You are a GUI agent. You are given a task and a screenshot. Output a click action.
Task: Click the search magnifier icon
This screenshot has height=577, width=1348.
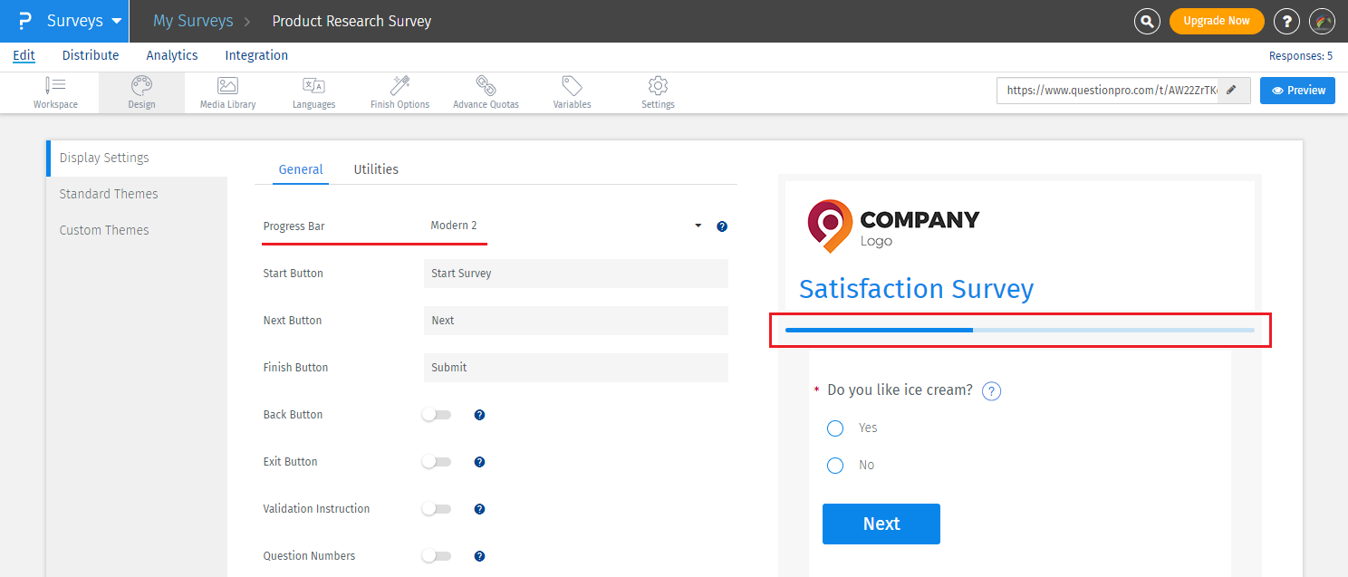[1147, 21]
